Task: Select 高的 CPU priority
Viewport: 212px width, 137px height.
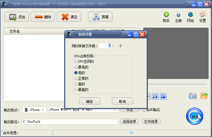Action: [x=80, y=84]
